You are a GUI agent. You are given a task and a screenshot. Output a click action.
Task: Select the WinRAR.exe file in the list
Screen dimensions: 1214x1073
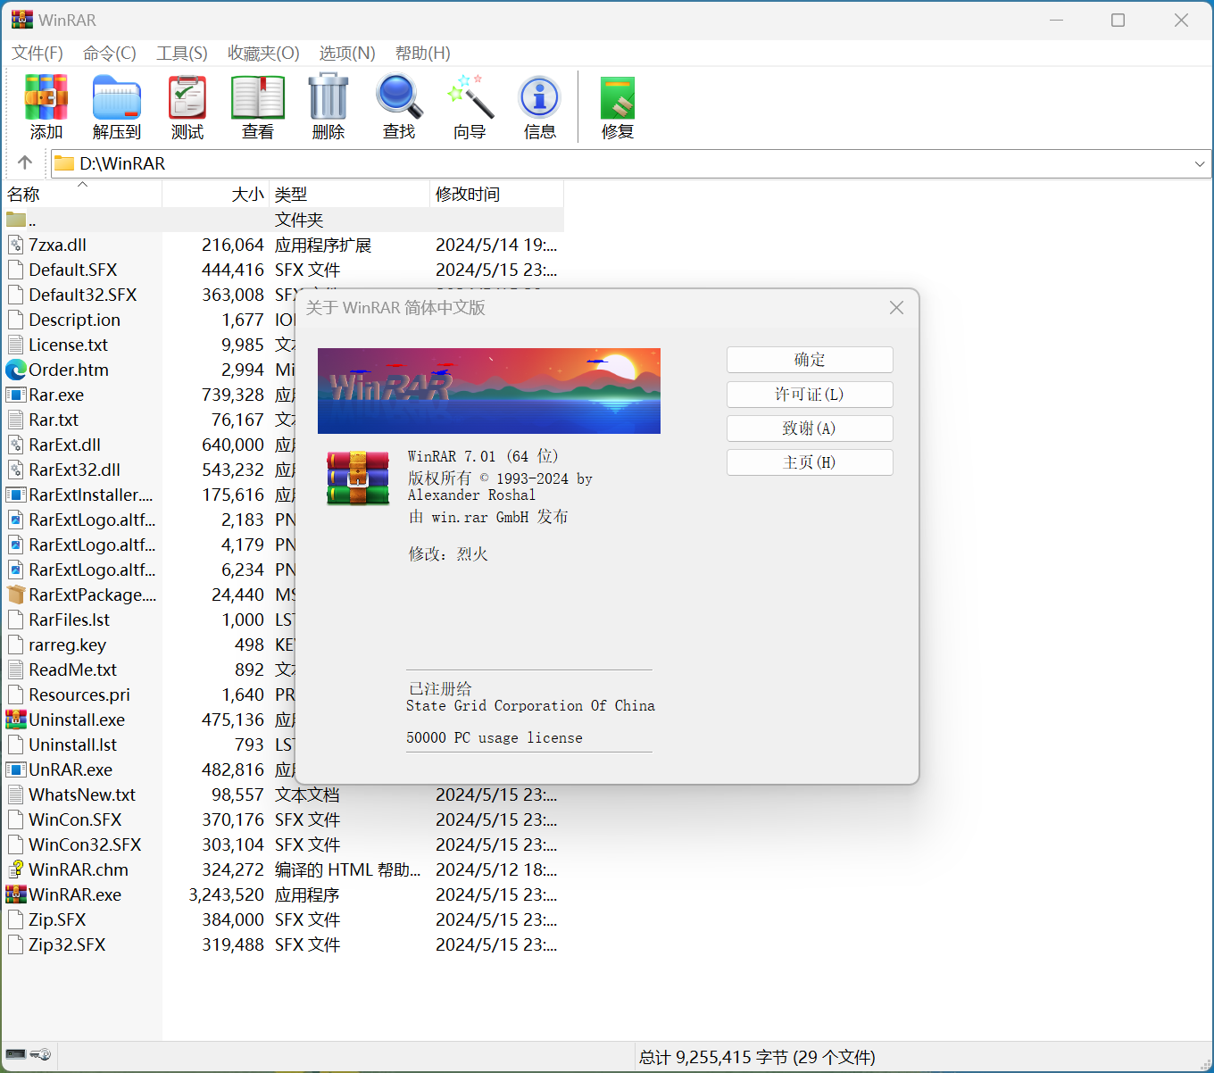point(79,894)
